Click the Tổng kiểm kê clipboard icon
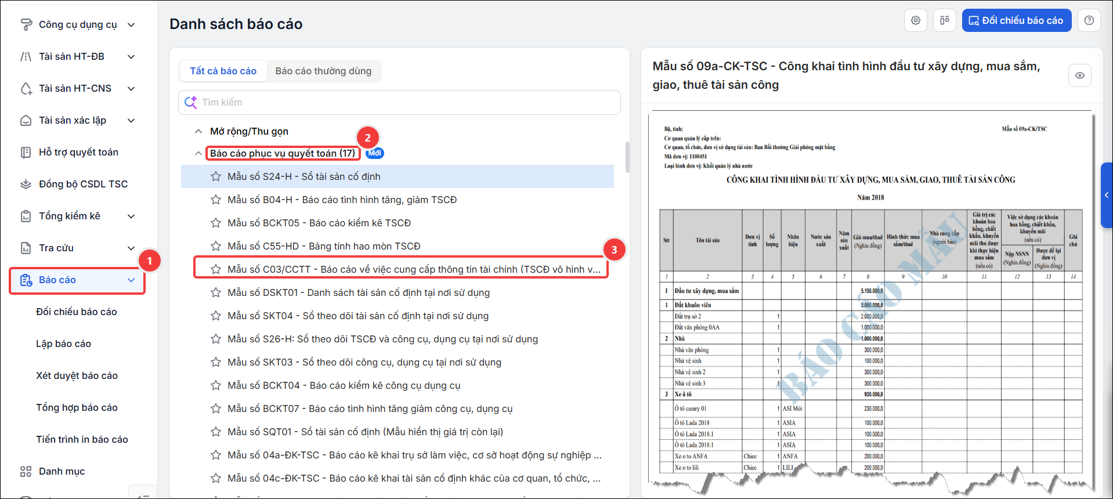The image size is (1113, 499). (26, 216)
